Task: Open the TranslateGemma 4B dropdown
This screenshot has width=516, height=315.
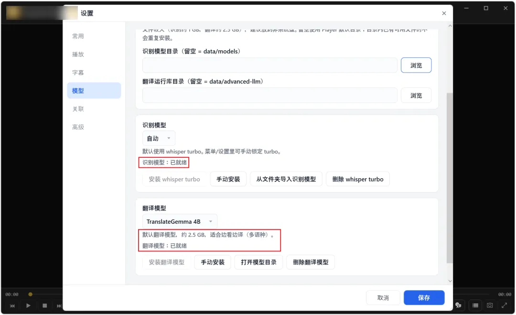Action: [180, 221]
